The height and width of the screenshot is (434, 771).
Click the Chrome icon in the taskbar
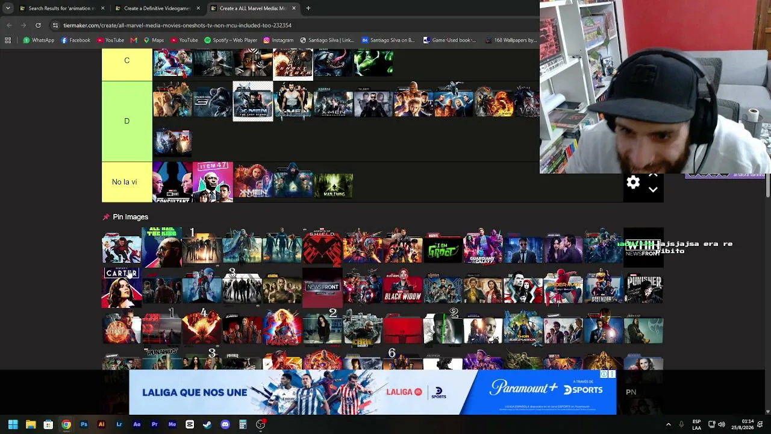tap(66, 424)
